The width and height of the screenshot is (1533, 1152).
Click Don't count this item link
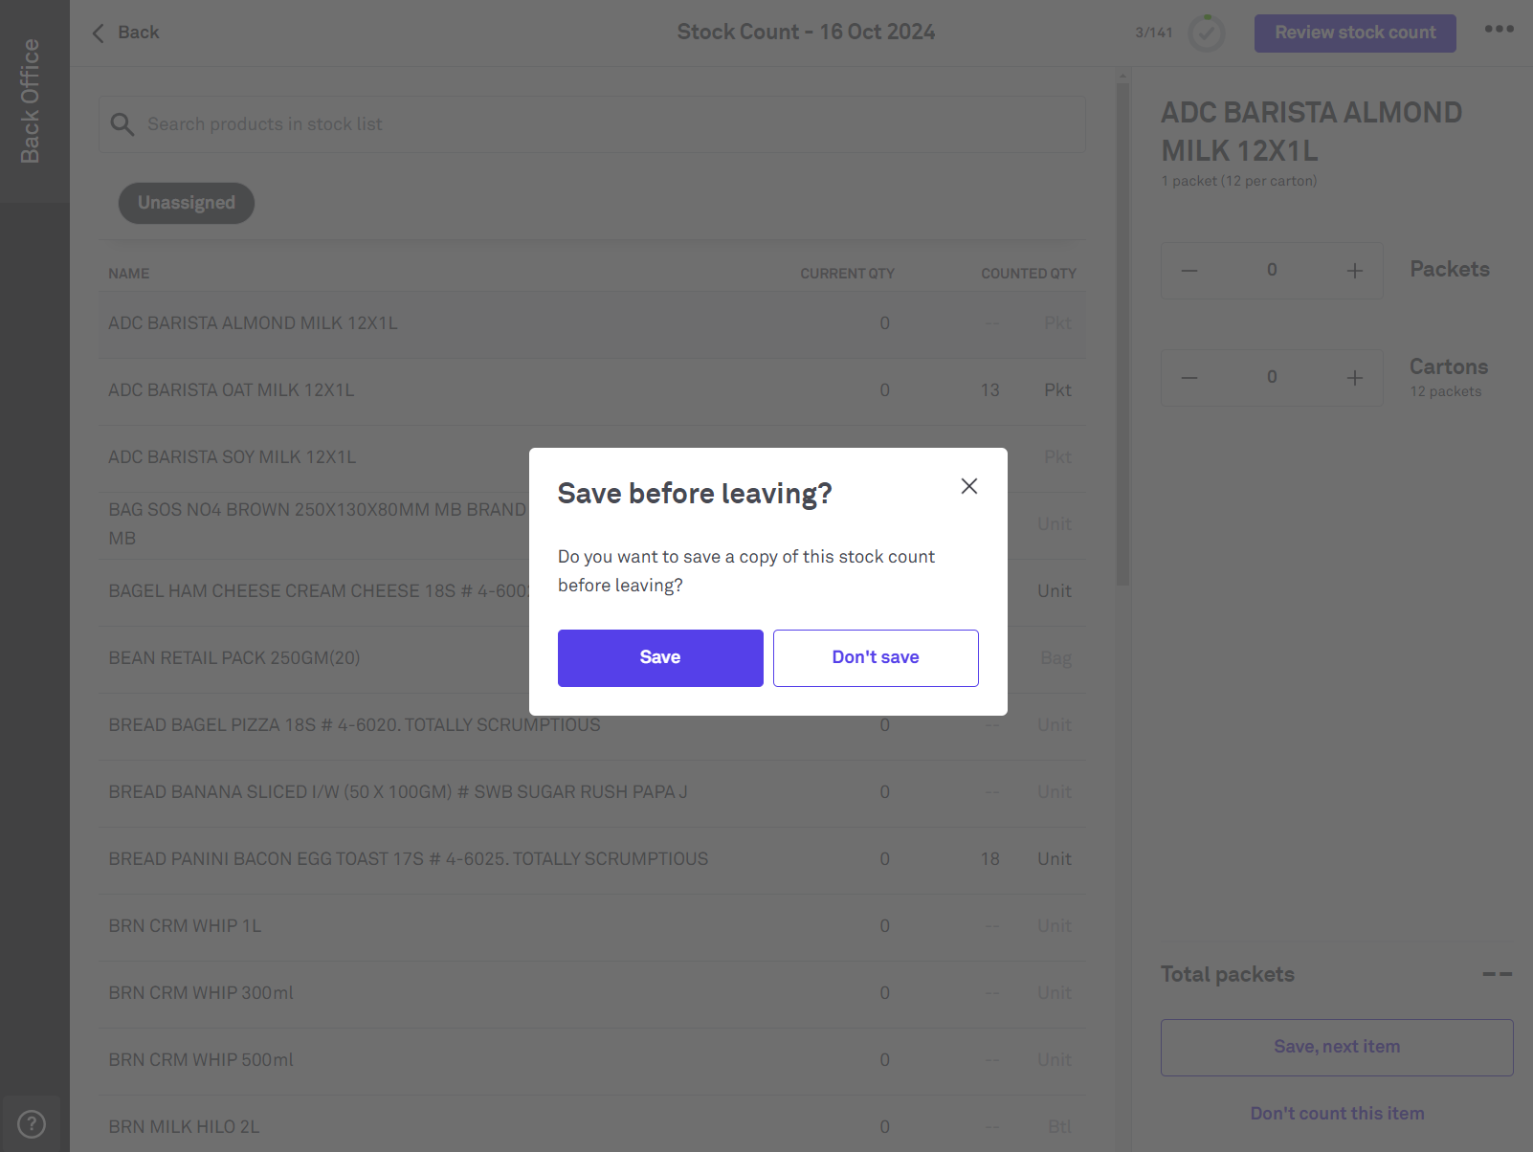tap(1337, 1114)
